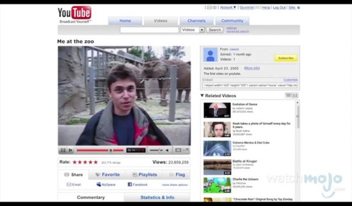Click the main video frame

124,96
